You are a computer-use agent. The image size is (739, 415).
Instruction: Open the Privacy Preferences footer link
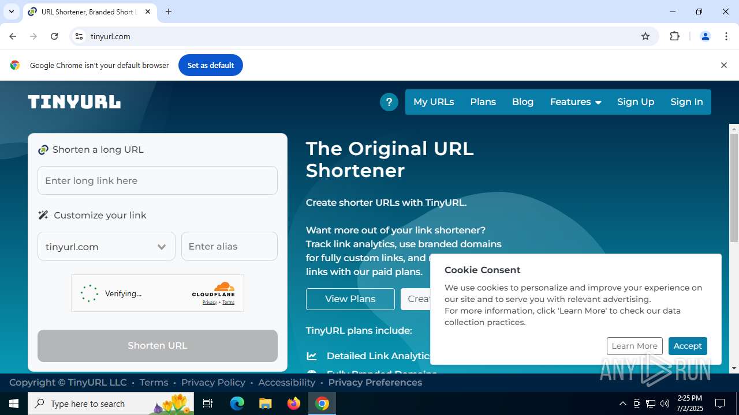375,383
